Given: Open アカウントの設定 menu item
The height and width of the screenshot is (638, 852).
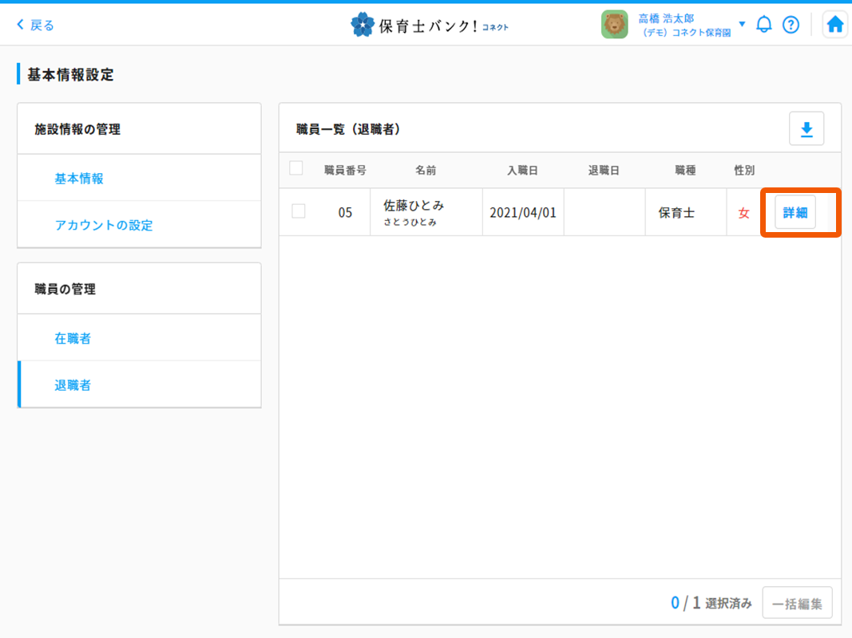Looking at the screenshot, I should tap(104, 225).
